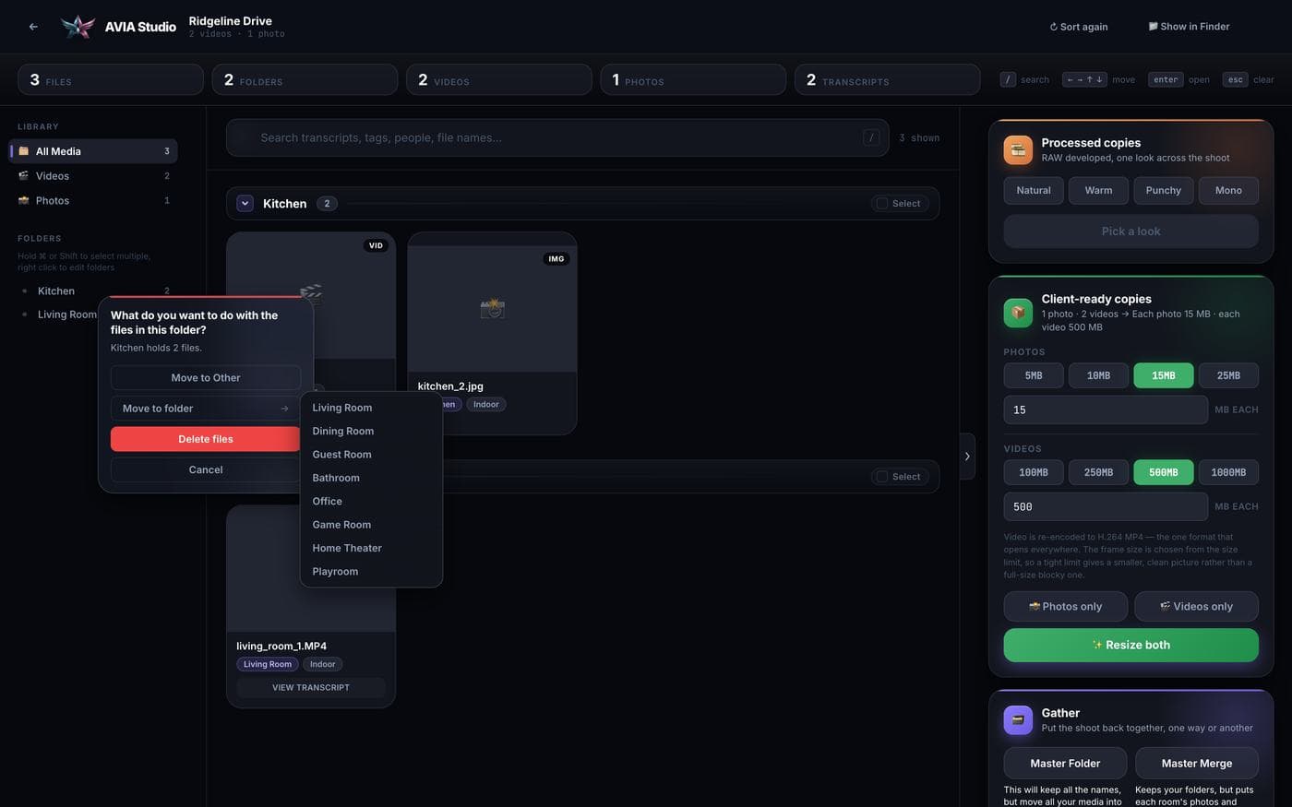The image size is (1292, 807).
Task: Choose the 25MB photo size option
Action: [1228, 375]
